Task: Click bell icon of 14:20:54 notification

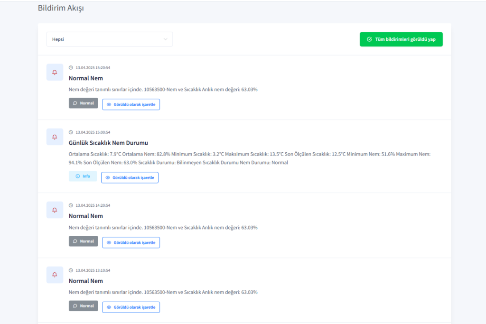Action: (x=55, y=210)
